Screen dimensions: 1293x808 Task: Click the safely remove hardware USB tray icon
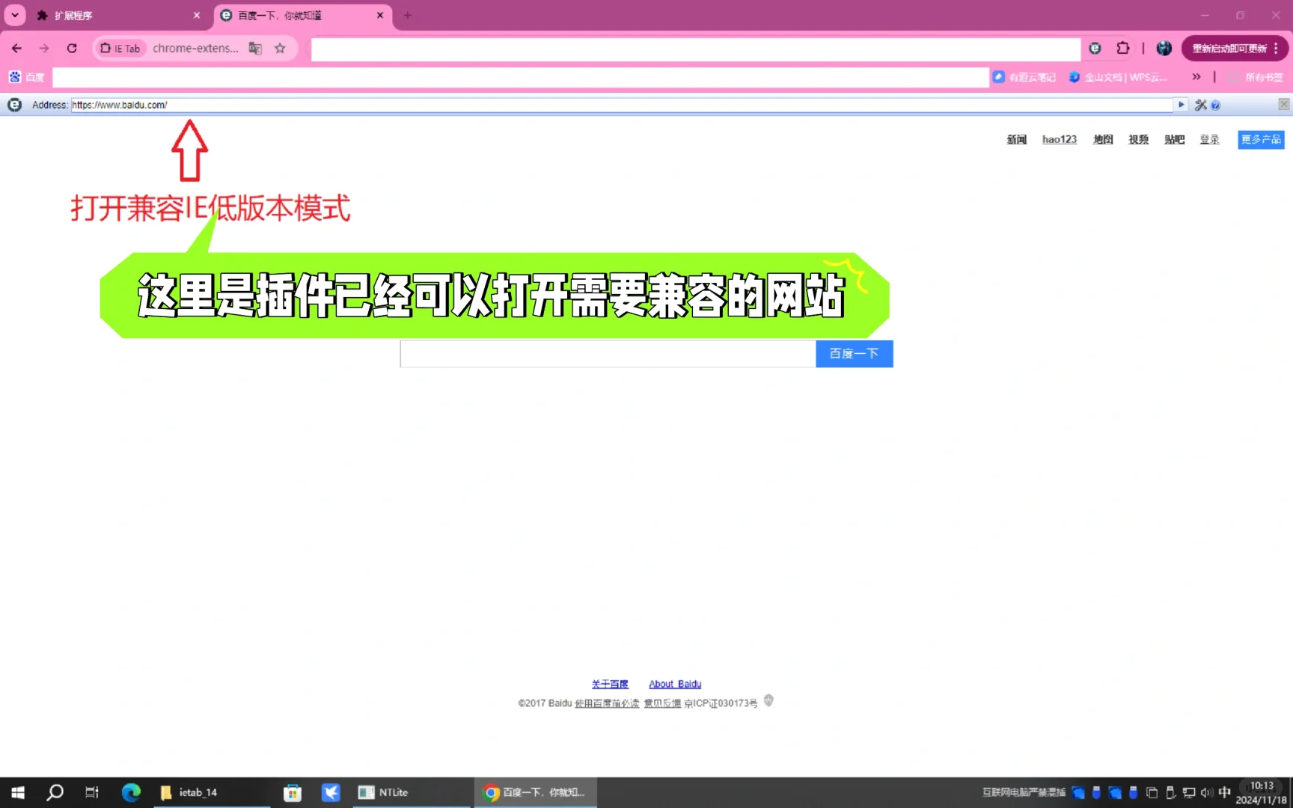pyautogui.click(x=1170, y=792)
